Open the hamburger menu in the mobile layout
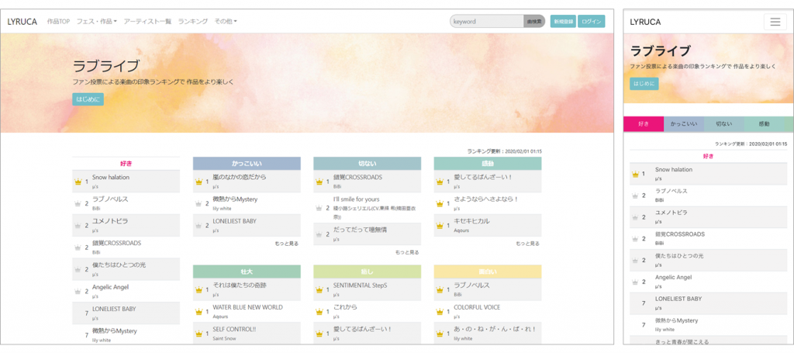 (775, 22)
